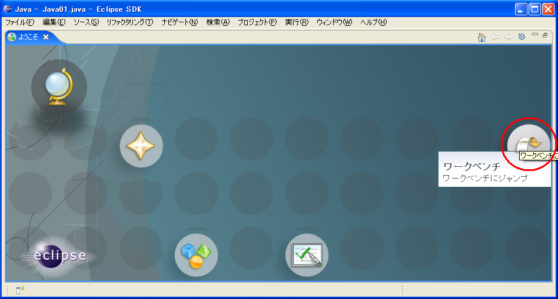This screenshot has width=558, height=299.
Task: Click the customize page icon beside arrows
Action: pyautogui.click(x=522, y=36)
